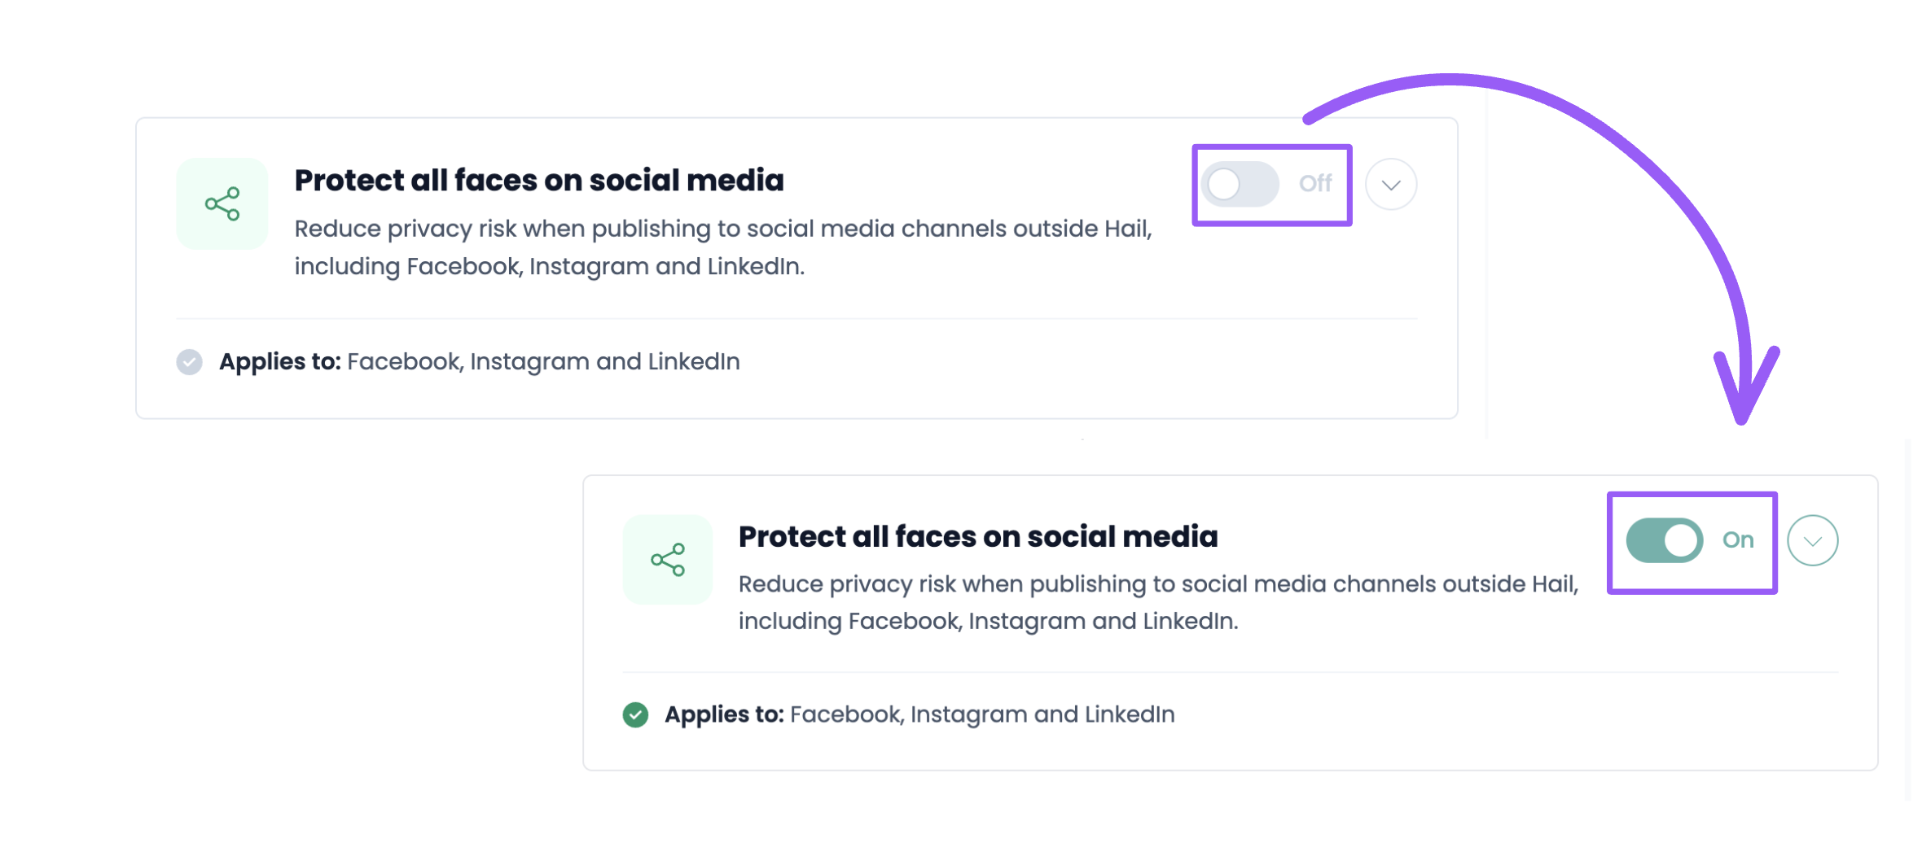Click the gray Off label next to toggle
Screen dimensions: 1922x856
(1315, 184)
